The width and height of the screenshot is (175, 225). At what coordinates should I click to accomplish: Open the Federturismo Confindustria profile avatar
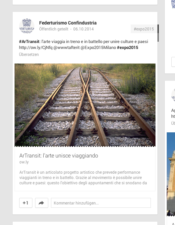click(27, 26)
